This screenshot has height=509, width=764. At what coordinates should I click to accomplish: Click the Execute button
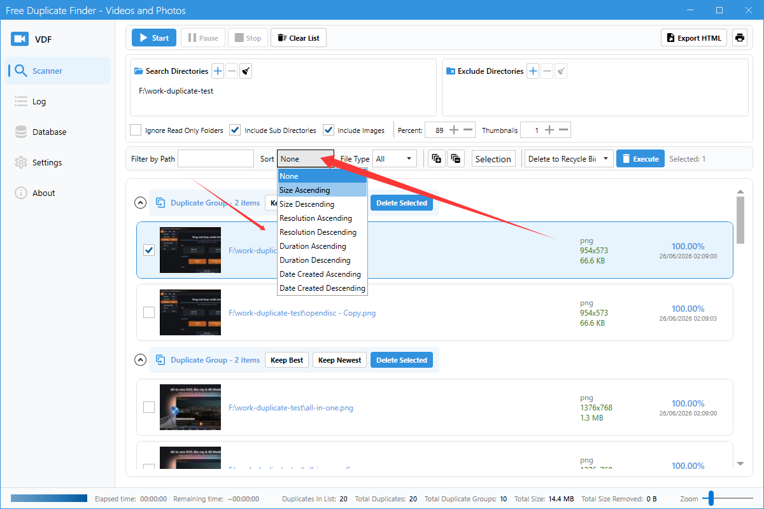point(640,159)
